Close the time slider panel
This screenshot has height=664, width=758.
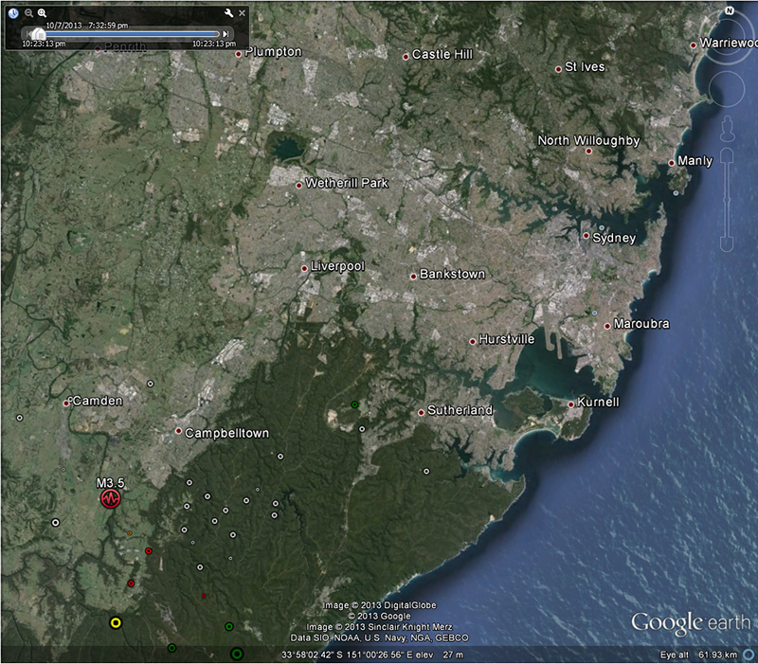click(242, 13)
